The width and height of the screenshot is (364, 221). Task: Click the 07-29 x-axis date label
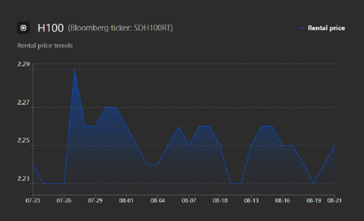95,201
